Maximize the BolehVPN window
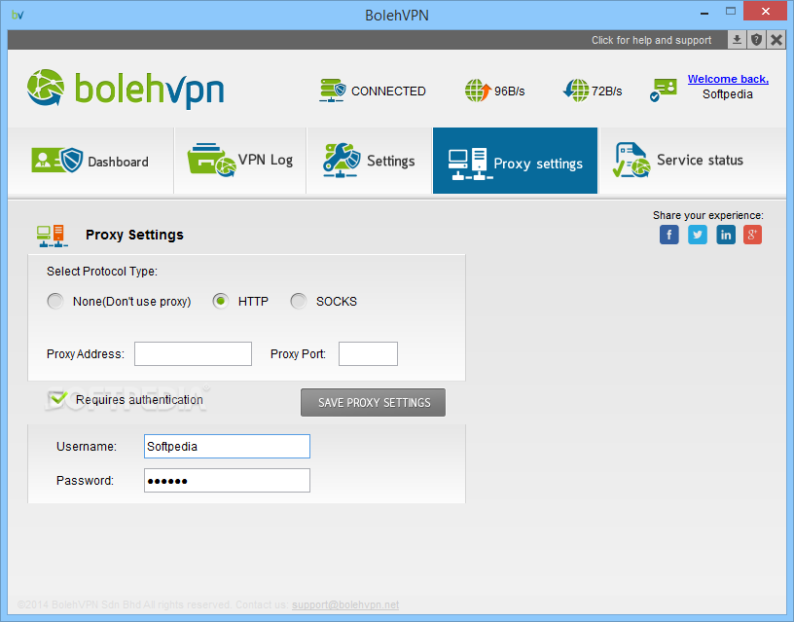This screenshot has width=794, height=622. coord(730,11)
